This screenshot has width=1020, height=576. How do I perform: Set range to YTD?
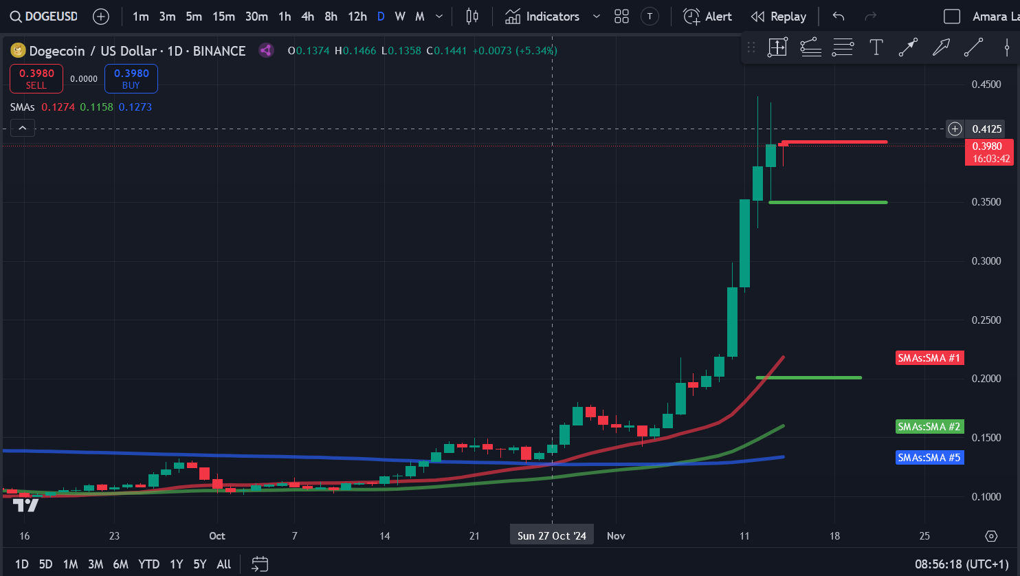[x=148, y=564]
